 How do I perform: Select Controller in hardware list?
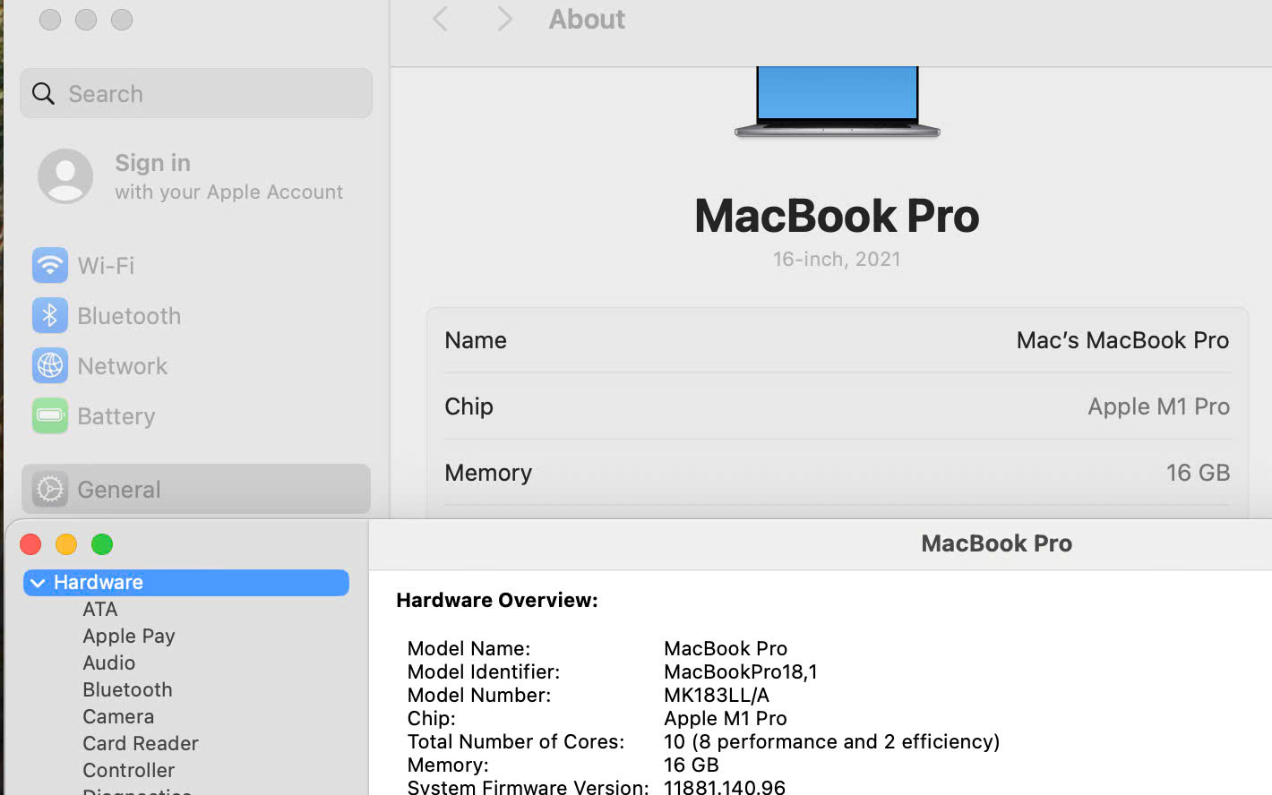click(x=128, y=770)
